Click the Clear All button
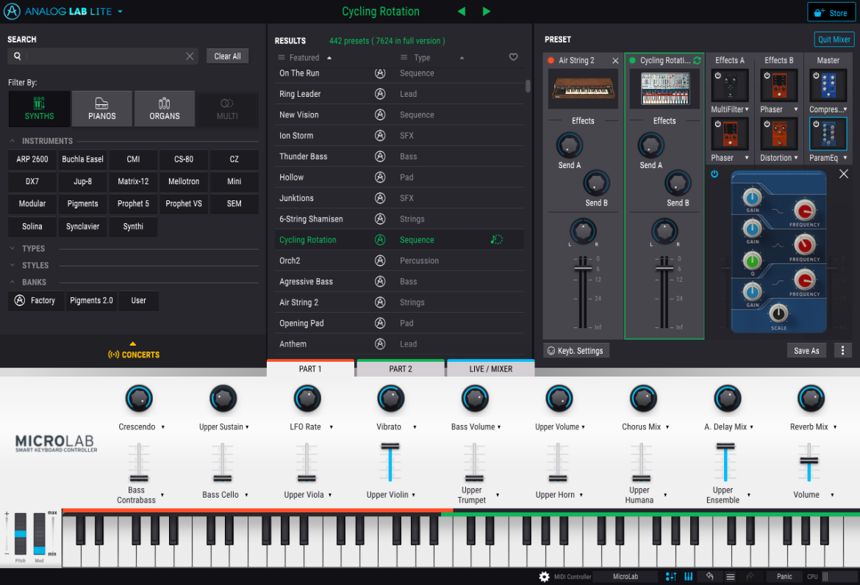This screenshot has height=585, width=860. pyautogui.click(x=227, y=56)
